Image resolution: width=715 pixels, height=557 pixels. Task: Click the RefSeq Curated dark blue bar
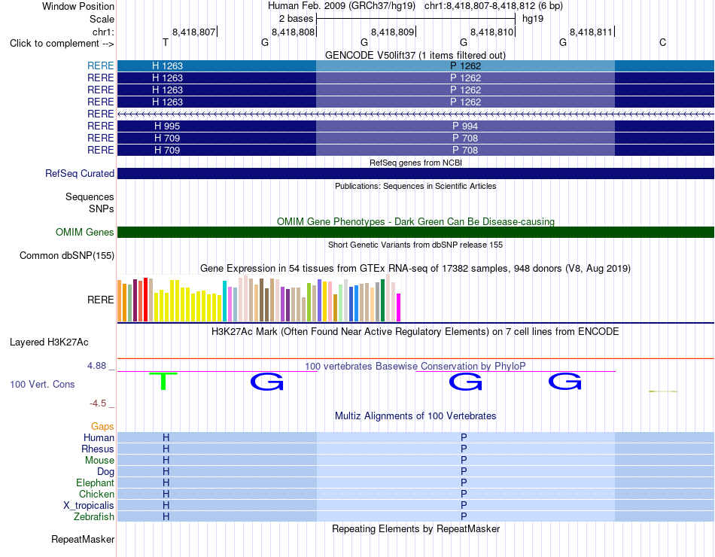(415, 173)
